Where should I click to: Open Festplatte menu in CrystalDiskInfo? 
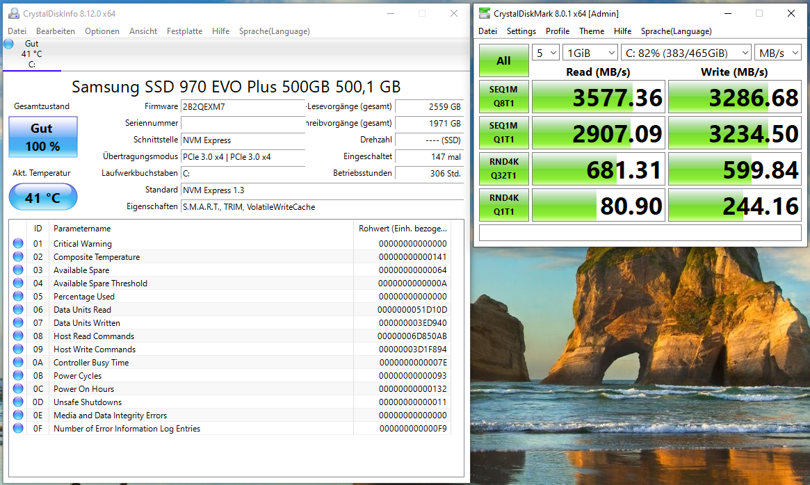(184, 31)
